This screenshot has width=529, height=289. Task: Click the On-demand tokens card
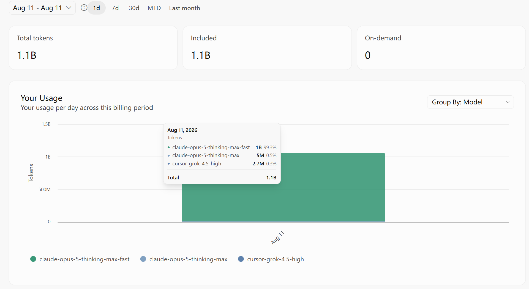click(x=441, y=48)
